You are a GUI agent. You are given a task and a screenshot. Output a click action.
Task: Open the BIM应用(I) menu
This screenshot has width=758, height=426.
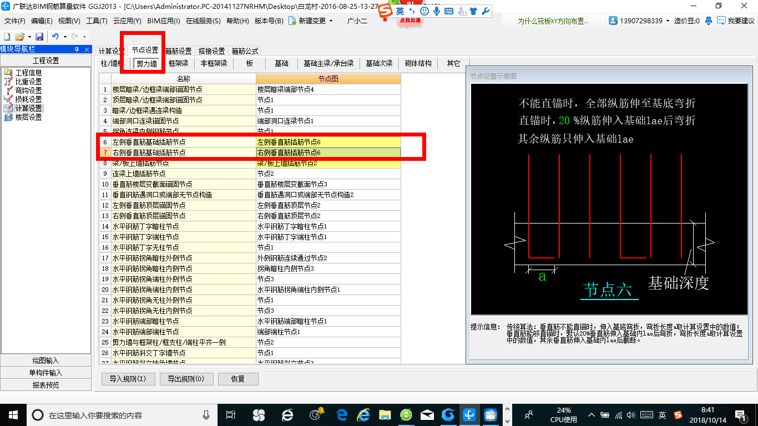click(x=164, y=21)
